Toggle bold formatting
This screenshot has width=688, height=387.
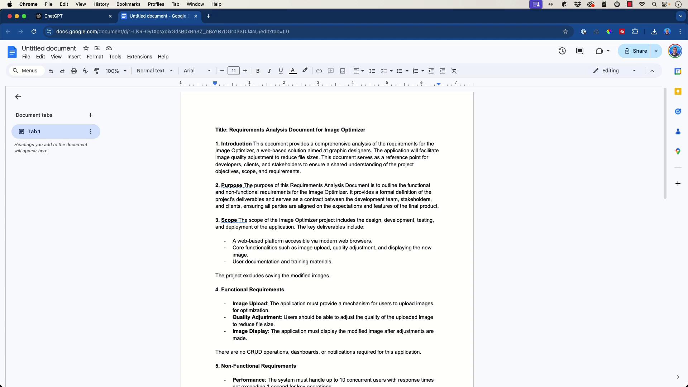click(x=258, y=71)
